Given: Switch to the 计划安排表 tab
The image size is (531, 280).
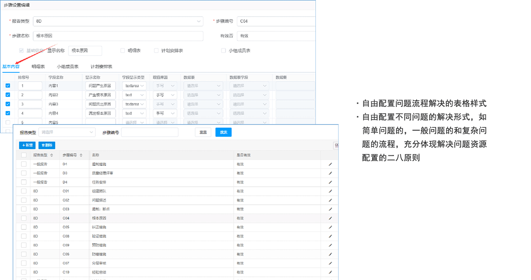Looking at the screenshot, I should (101, 66).
